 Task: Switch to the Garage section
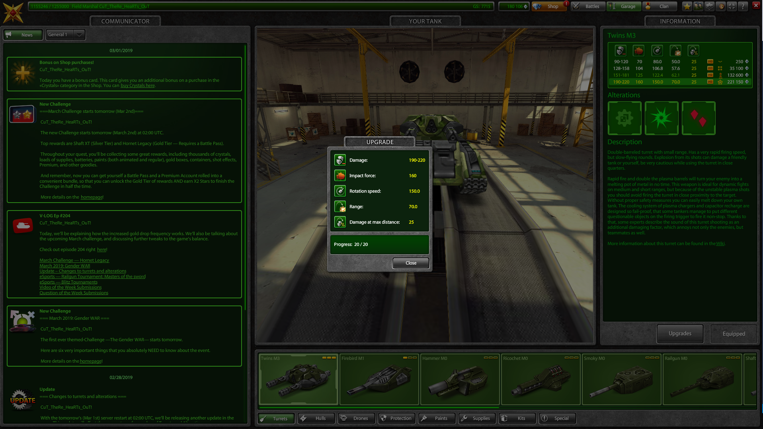(x=624, y=6)
